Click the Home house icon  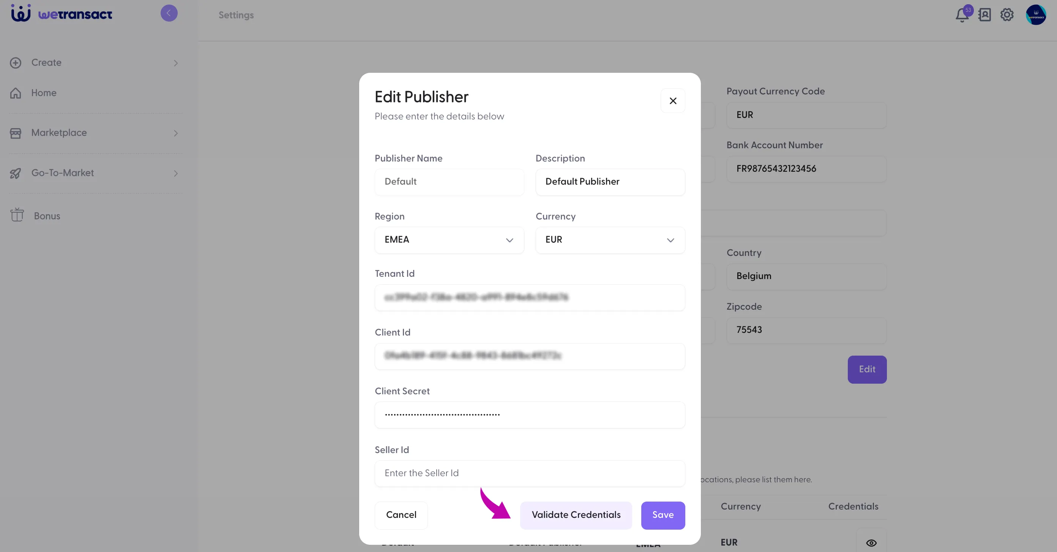(x=16, y=93)
